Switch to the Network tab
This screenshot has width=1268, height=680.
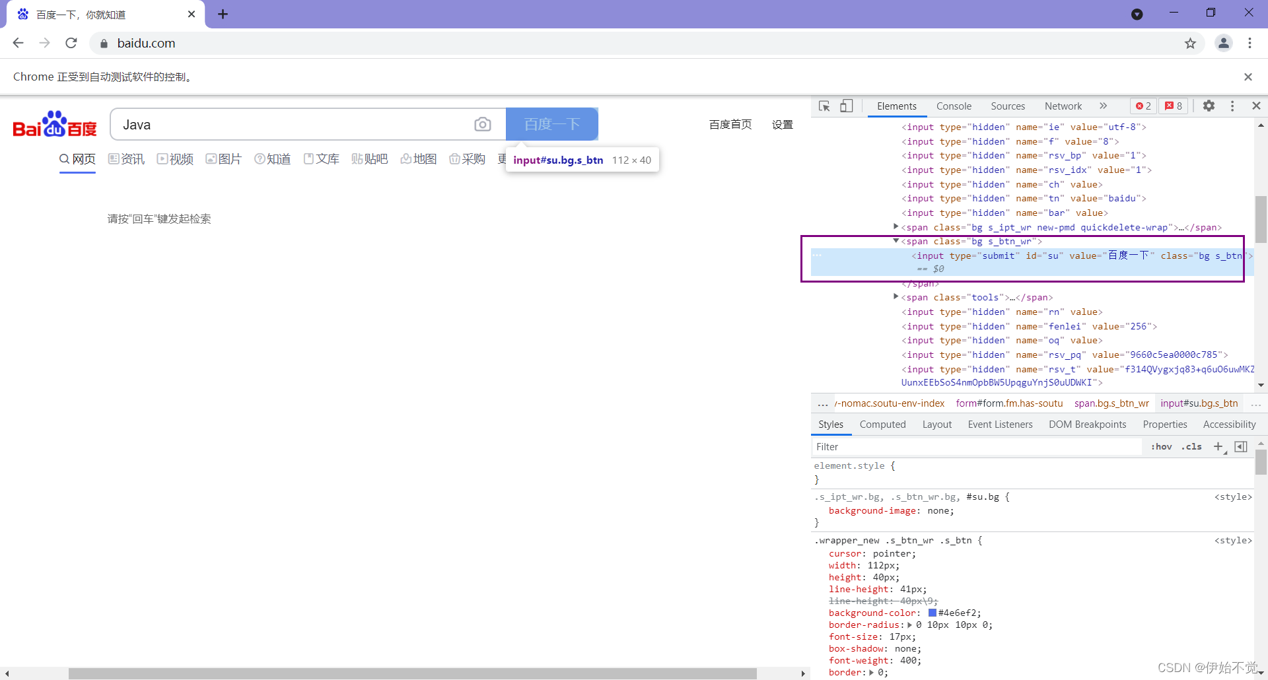pos(1063,106)
